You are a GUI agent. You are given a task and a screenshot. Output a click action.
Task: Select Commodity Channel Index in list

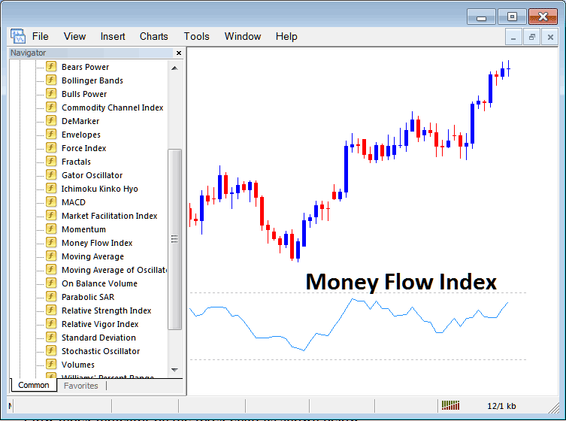[x=112, y=108]
